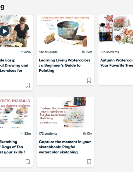133x172 pixels.
Task: Bookmark Capture the moment in your sketchbook
Action: [x=89, y=162]
